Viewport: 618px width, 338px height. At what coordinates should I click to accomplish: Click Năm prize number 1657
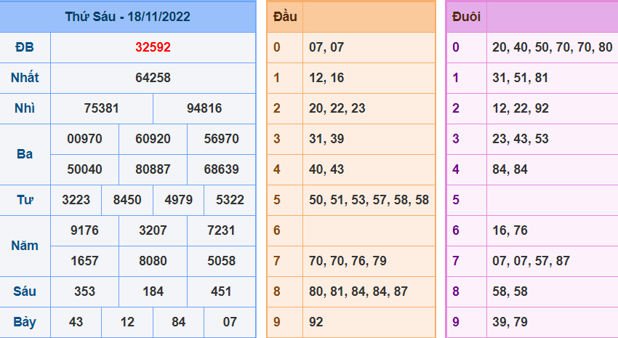pos(84,261)
